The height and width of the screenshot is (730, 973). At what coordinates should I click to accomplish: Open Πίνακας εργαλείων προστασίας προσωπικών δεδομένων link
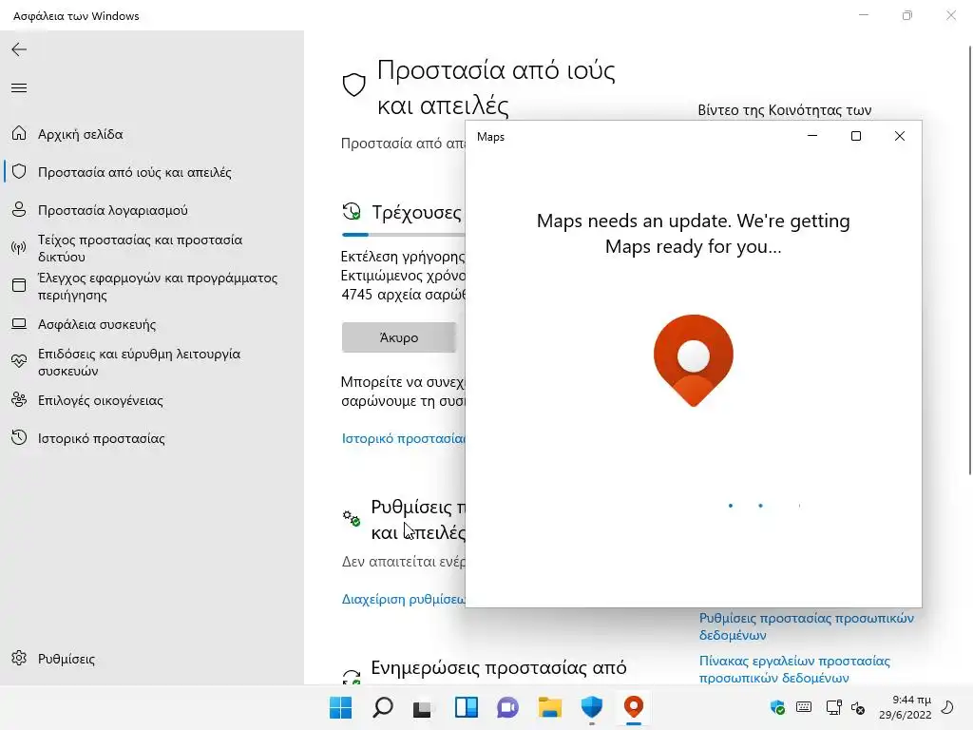794,669
